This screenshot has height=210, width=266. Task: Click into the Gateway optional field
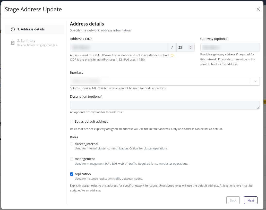point(230,47)
